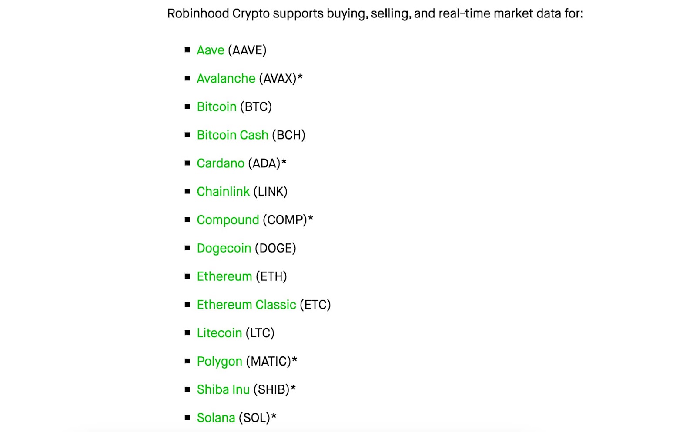Image resolution: width=696 pixels, height=432 pixels.
Task: Open the Solana link
Action: [x=216, y=418]
